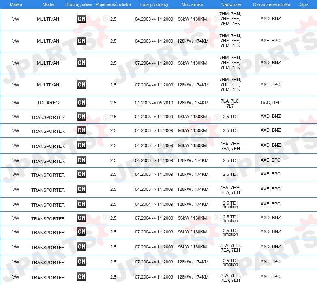The height and width of the screenshot is (285, 317).
Task: Click AXE, BPC in MULTIVAN 04.2003 row
Action: [x=270, y=41]
